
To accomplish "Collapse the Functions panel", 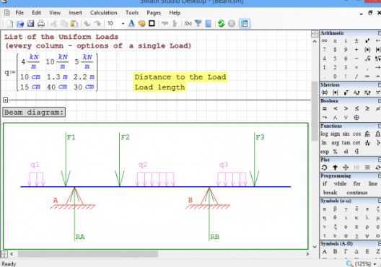I will tap(379, 126).
